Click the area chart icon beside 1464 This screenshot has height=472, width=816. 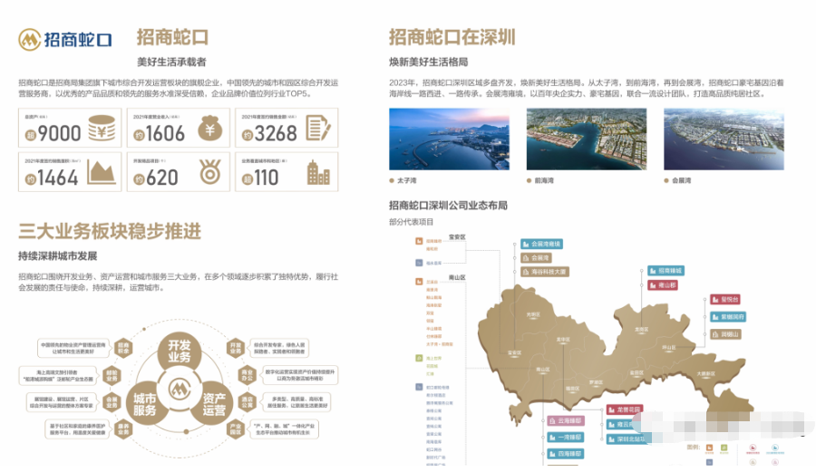tap(100, 172)
